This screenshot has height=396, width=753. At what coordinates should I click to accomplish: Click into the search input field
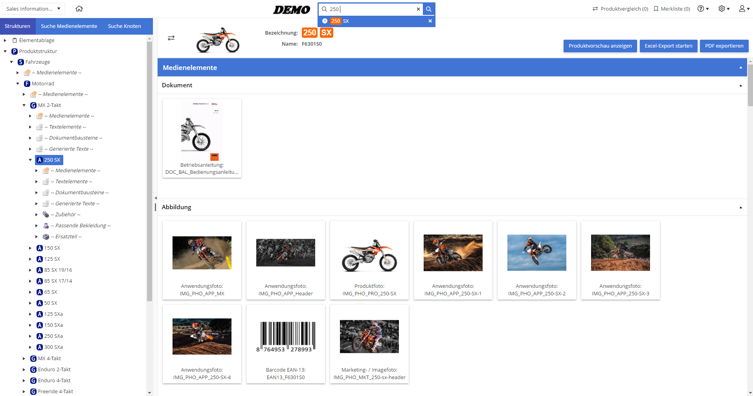pos(371,9)
